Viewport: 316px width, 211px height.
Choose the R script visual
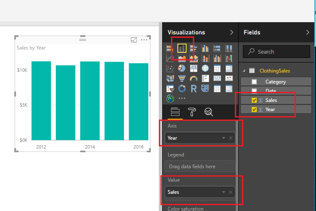[194, 89]
